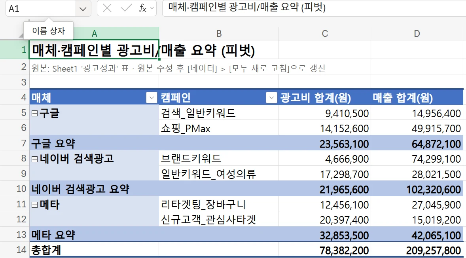Select the value 27,045,900

pyautogui.click(x=417, y=204)
